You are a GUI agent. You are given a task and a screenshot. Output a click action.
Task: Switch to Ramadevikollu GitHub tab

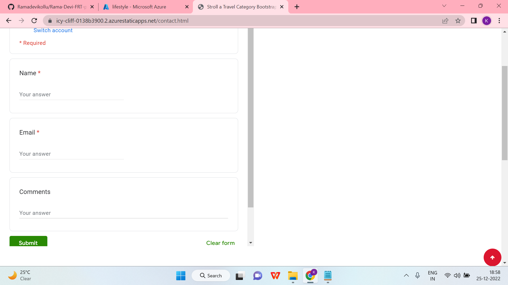(x=52, y=7)
